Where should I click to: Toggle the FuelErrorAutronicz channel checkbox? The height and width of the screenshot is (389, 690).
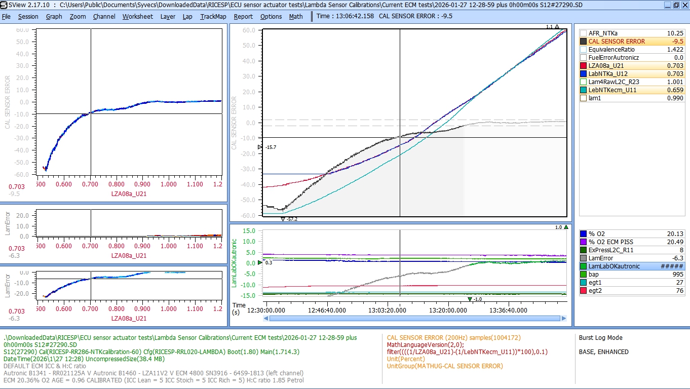(x=583, y=58)
